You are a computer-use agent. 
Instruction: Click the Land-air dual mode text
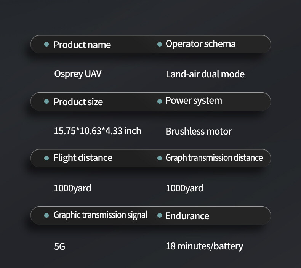[x=205, y=74]
